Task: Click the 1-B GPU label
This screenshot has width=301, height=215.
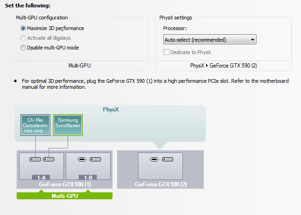Action: [88, 178]
